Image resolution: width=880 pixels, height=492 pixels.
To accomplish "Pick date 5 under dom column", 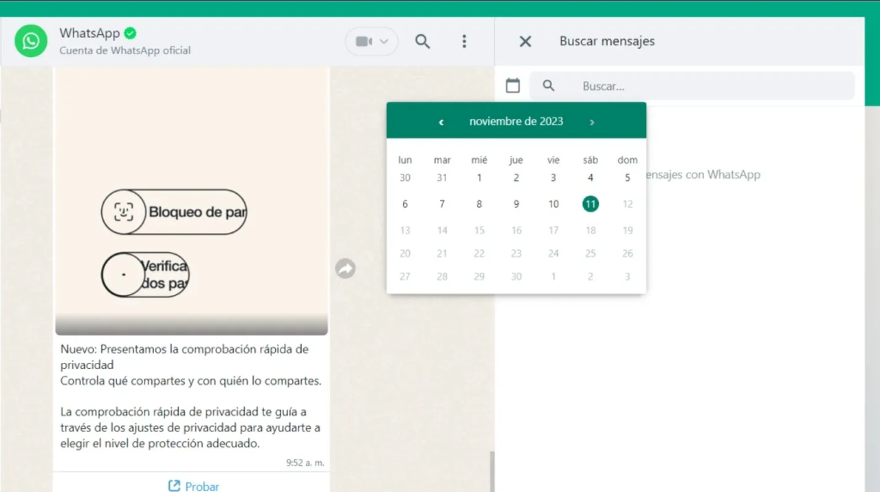I will pos(628,177).
